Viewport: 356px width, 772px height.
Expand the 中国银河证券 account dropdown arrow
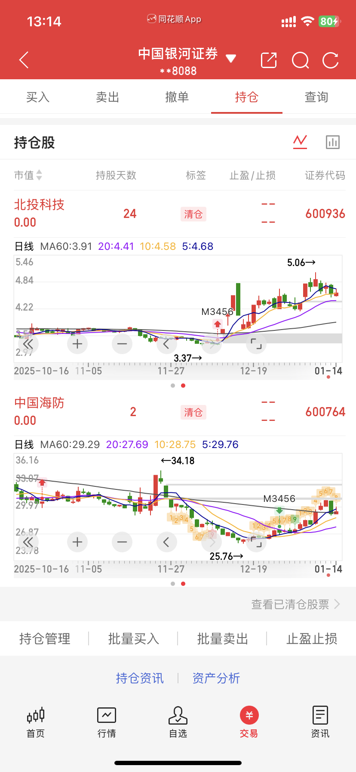point(231,59)
